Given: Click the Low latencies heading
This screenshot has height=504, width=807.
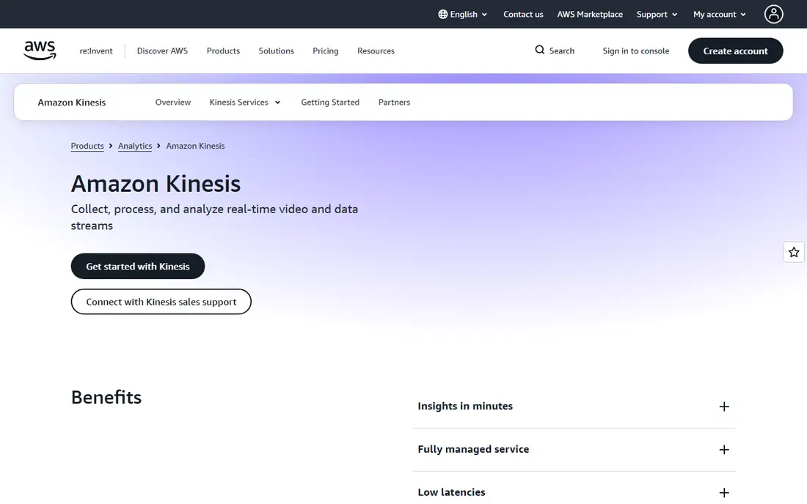Looking at the screenshot, I should pos(451,492).
